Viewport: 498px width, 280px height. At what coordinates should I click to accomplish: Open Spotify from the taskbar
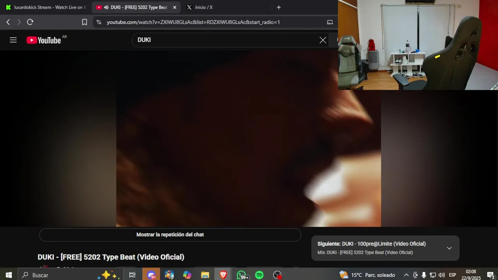click(259, 275)
